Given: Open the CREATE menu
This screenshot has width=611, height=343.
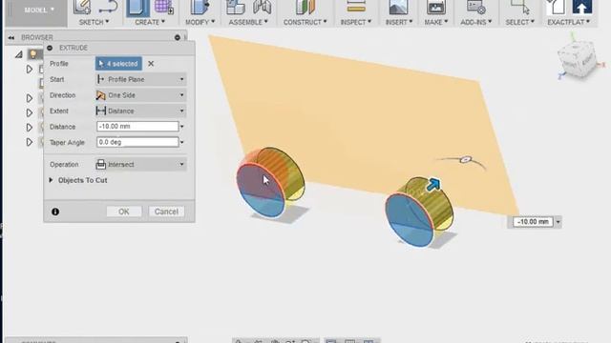Looking at the screenshot, I should (x=150, y=22).
